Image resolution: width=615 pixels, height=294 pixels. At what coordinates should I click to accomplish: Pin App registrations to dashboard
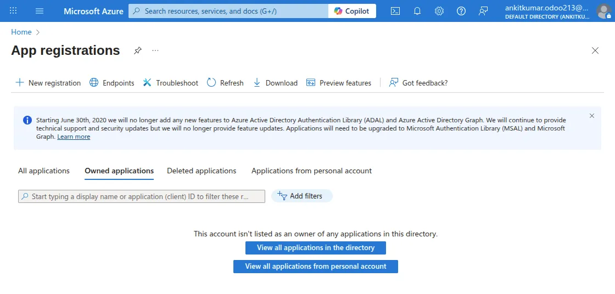point(138,50)
